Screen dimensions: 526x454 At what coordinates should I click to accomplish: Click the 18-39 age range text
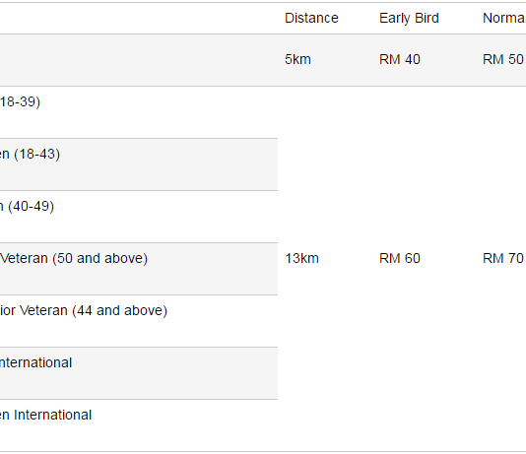click(x=20, y=102)
